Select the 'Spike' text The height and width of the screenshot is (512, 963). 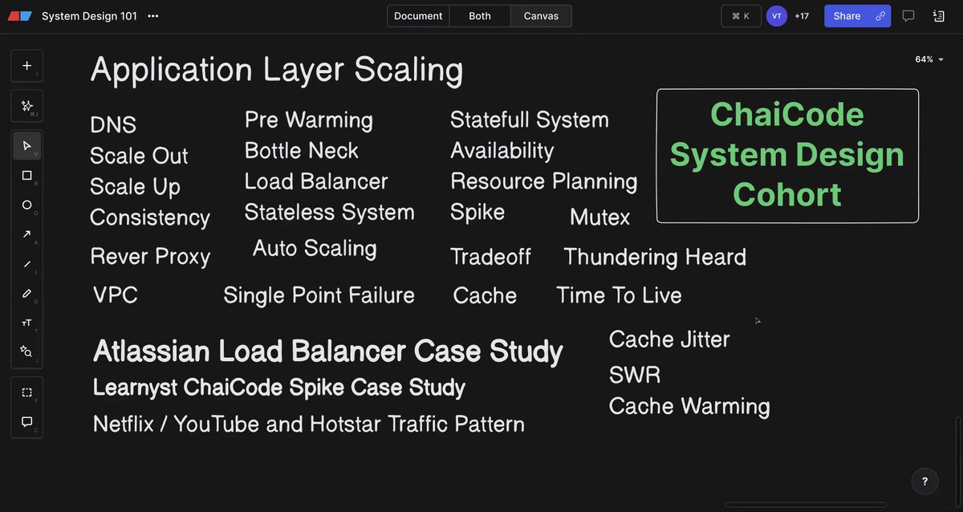click(477, 213)
